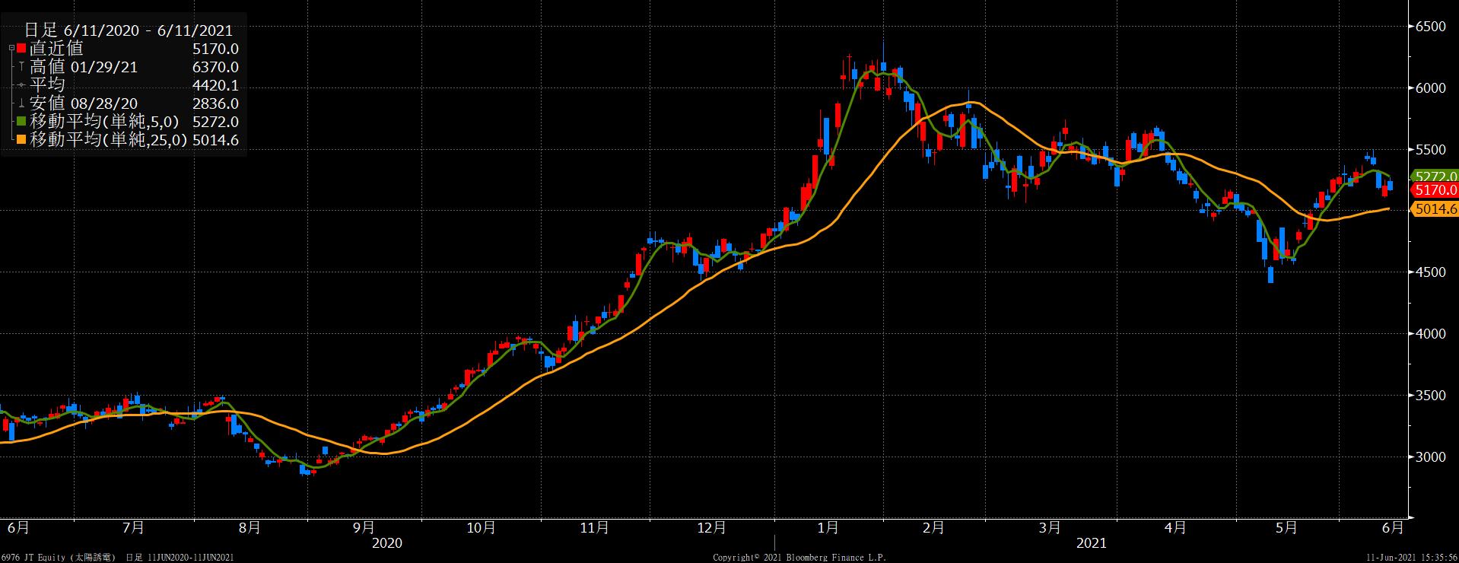Click the orange 25-day moving average swatch
Image resolution: width=1459 pixels, height=563 pixels.
click(21, 140)
